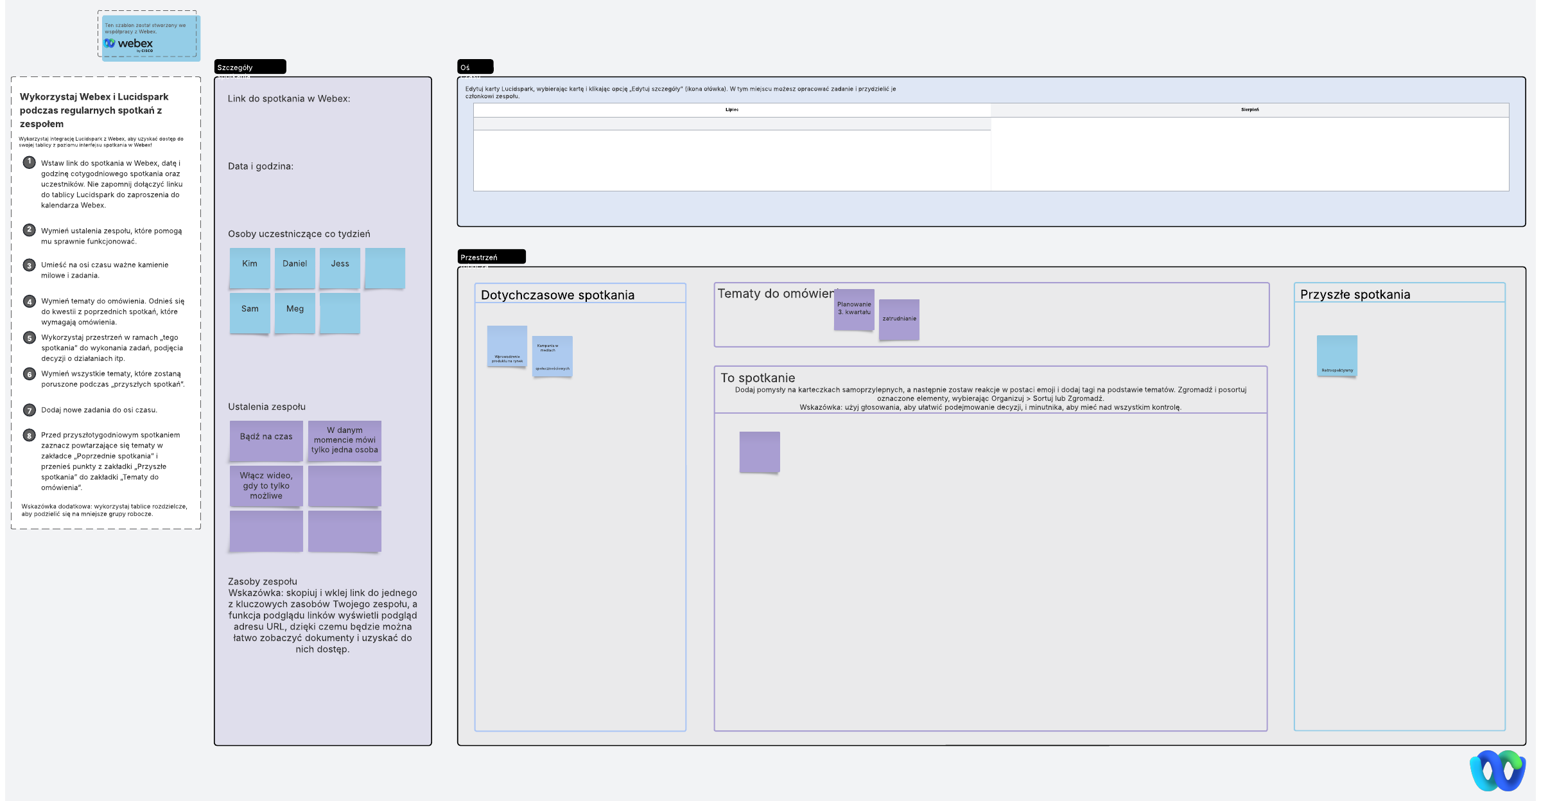Select the 'zatrudnianie' sticky note
The height and width of the screenshot is (801, 1541).
pyautogui.click(x=899, y=319)
